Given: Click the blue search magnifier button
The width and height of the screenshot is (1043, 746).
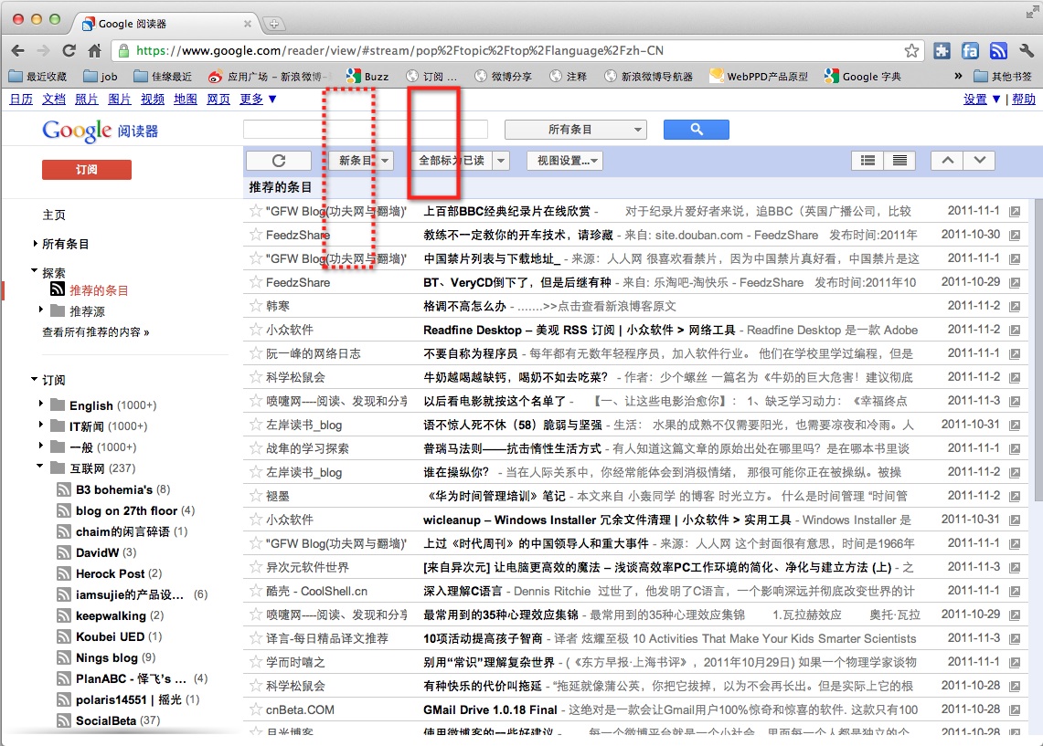Looking at the screenshot, I should point(697,130).
